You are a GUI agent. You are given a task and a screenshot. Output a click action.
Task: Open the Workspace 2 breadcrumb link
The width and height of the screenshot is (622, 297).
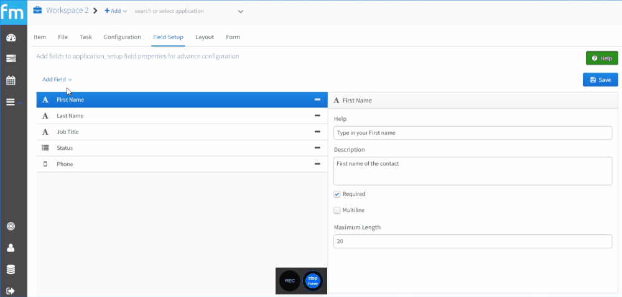[x=67, y=11]
